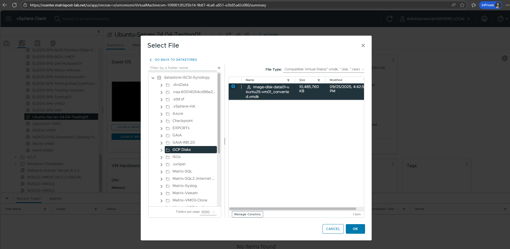Filter the Task Name column
Screen dimensions: 510x249
pos(45,209)
